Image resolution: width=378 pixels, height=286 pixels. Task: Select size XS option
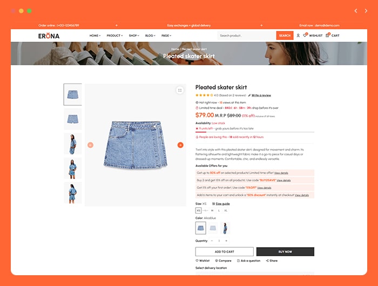(198, 210)
